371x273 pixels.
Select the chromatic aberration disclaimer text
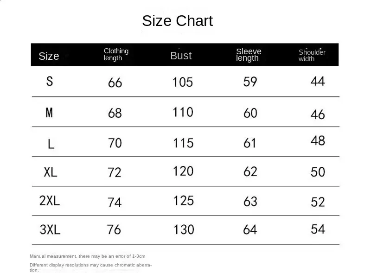pos(90,267)
